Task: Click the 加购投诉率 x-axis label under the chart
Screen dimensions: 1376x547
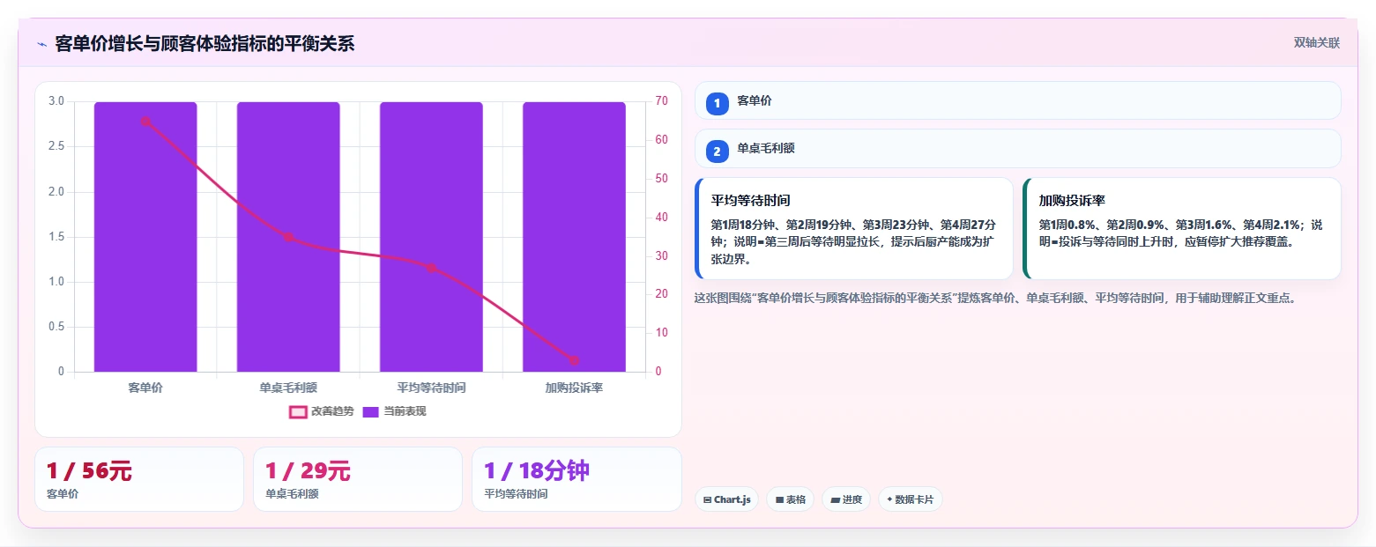Action: [x=574, y=388]
